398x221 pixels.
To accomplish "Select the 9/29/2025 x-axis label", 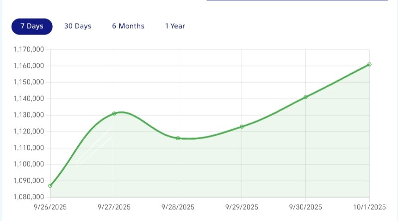I will tap(242, 207).
